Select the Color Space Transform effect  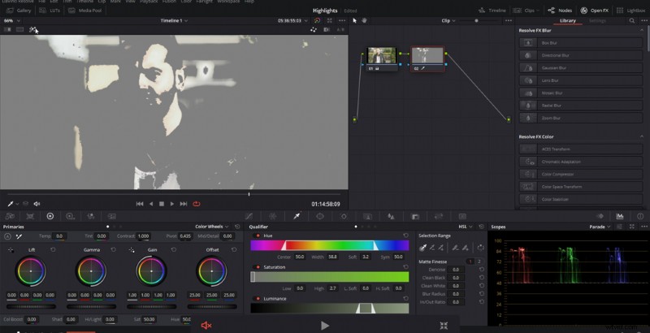(580, 187)
